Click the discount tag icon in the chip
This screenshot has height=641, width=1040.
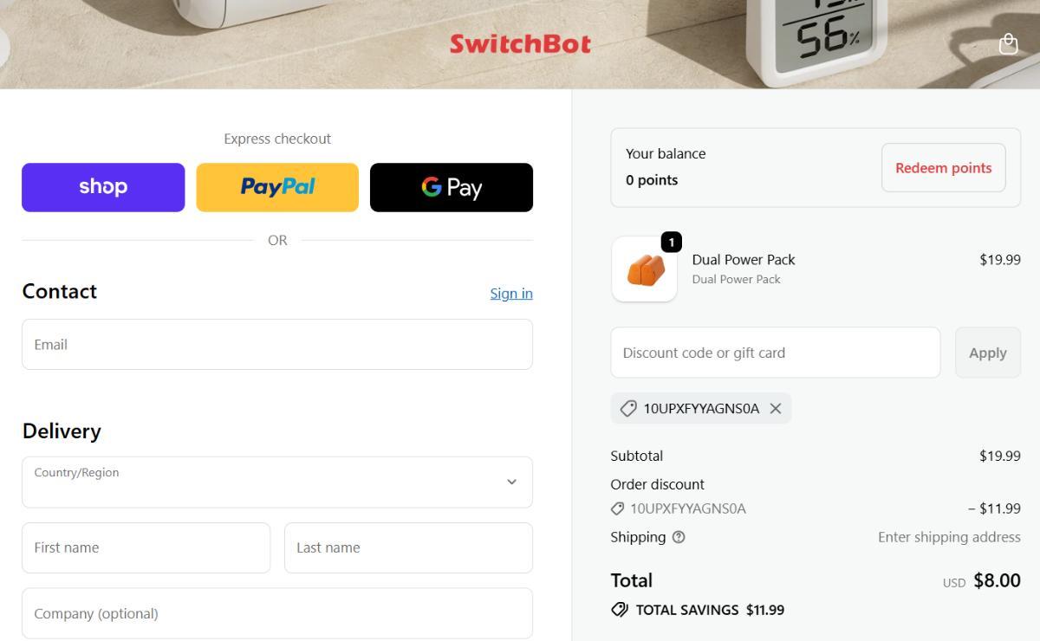628,409
